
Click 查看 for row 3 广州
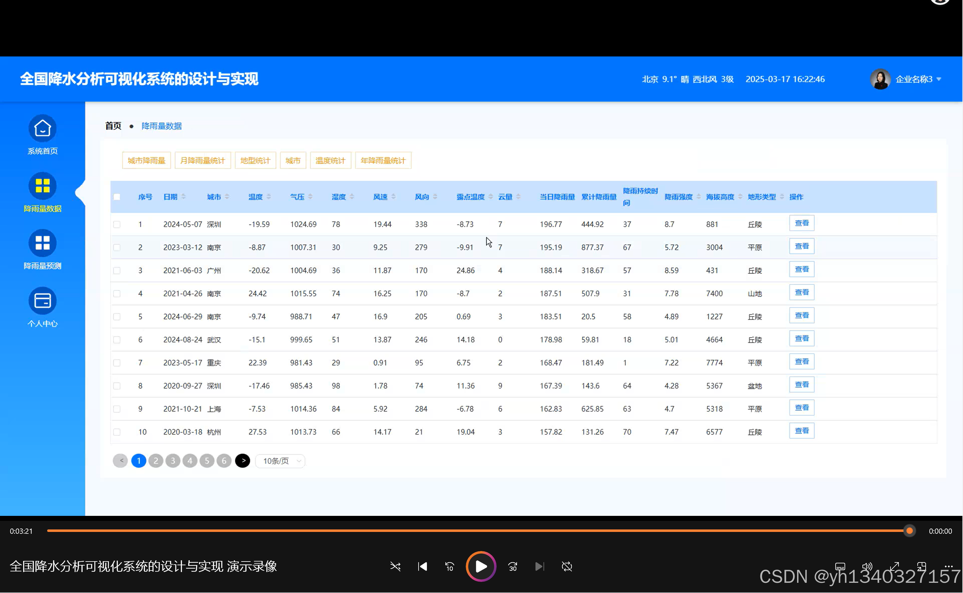coord(801,269)
